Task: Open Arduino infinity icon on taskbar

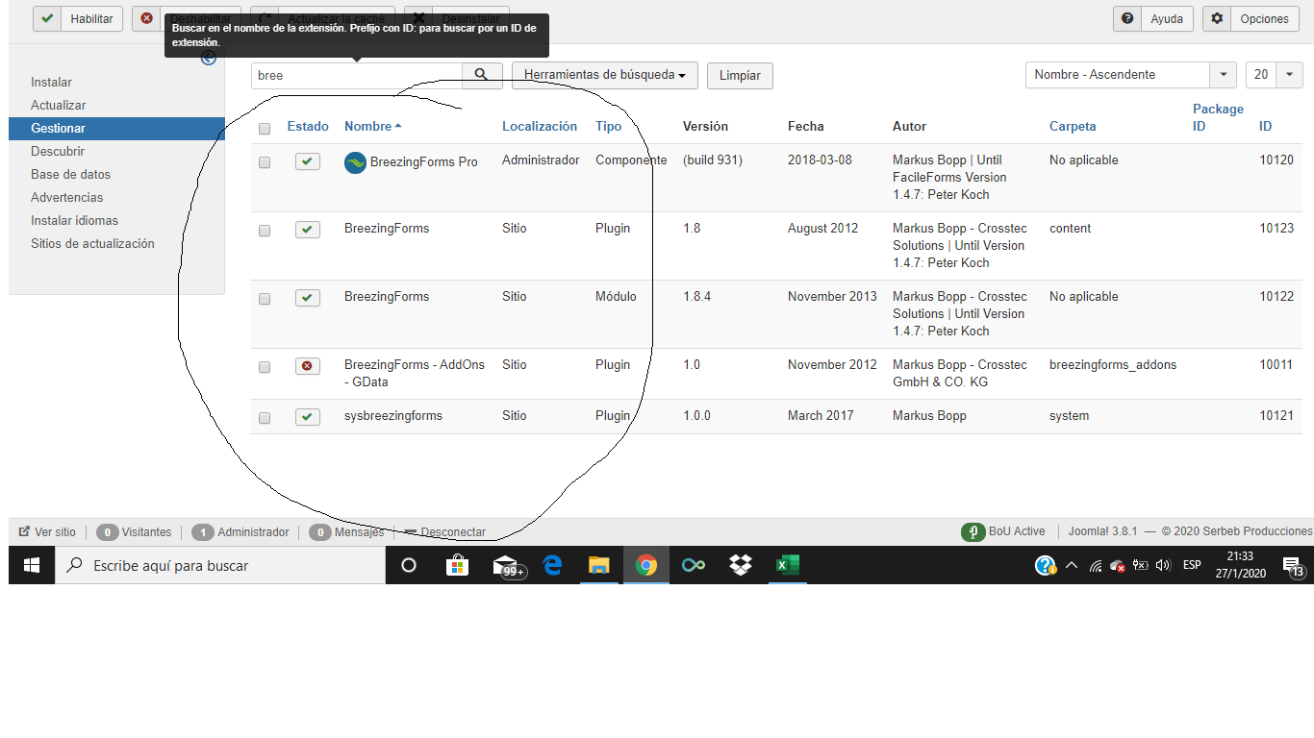Action: (694, 566)
